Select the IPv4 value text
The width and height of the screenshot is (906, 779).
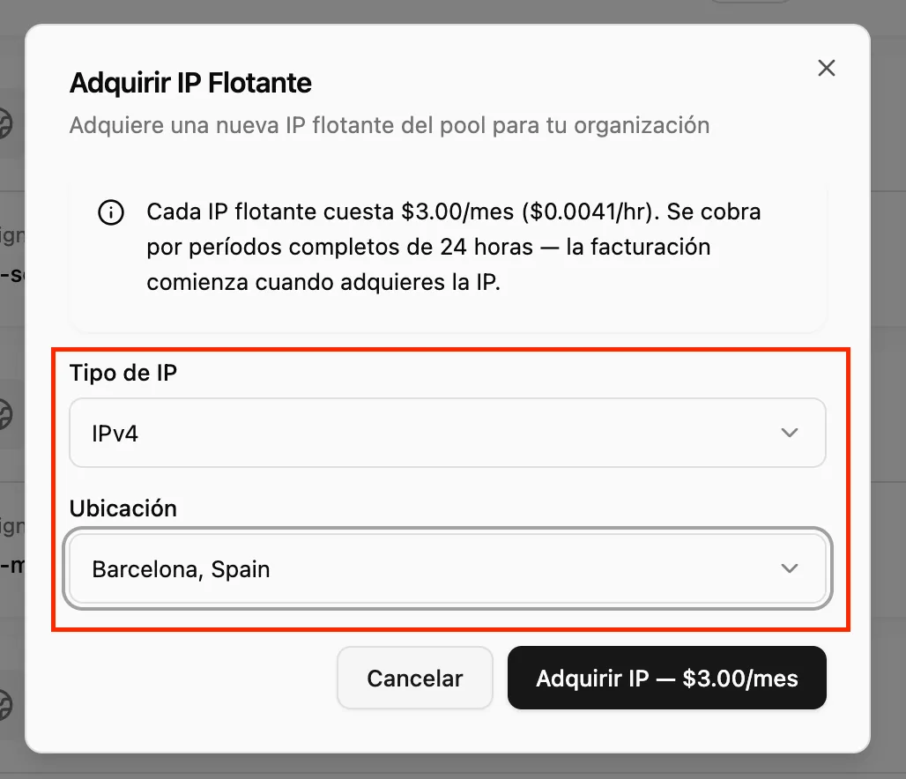(115, 434)
